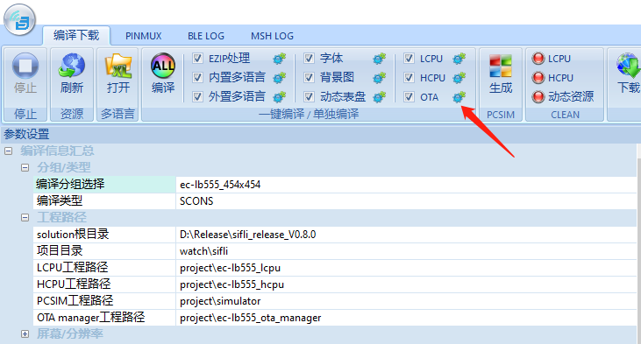Viewport: 641px width, 344px height.
Task: Select the solution根目录 property label
Action: pos(104,235)
